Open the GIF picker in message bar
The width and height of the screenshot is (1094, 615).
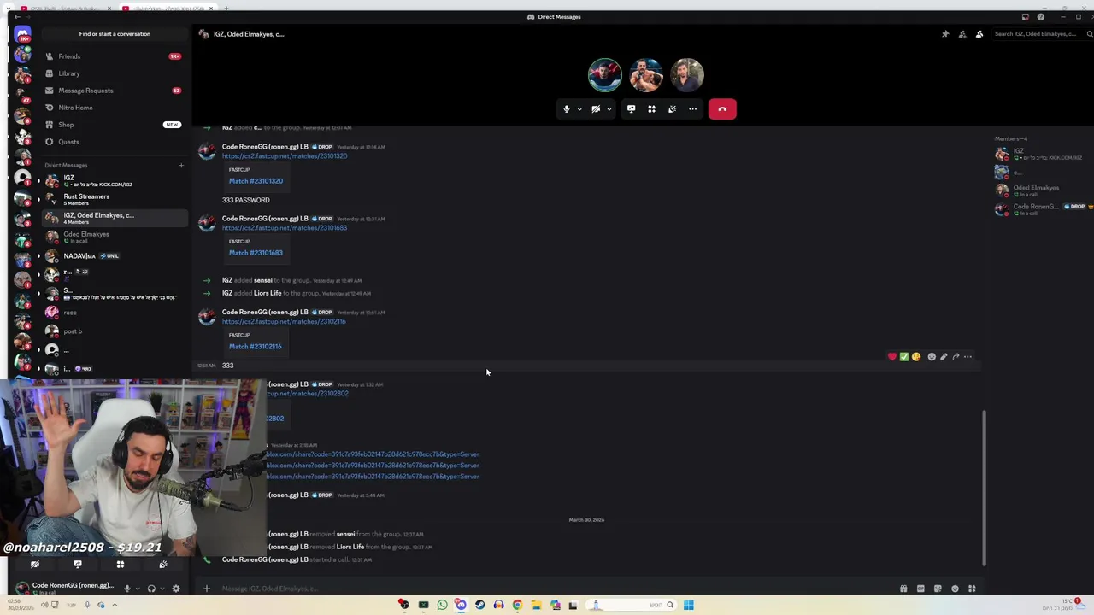pos(920,589)
